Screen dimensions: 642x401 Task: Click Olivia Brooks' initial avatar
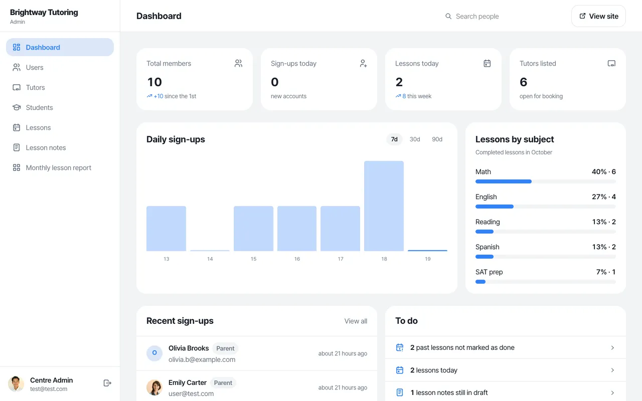(154, 353)
